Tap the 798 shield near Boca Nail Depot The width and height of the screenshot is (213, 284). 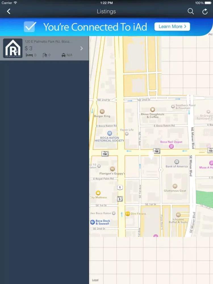156,151
